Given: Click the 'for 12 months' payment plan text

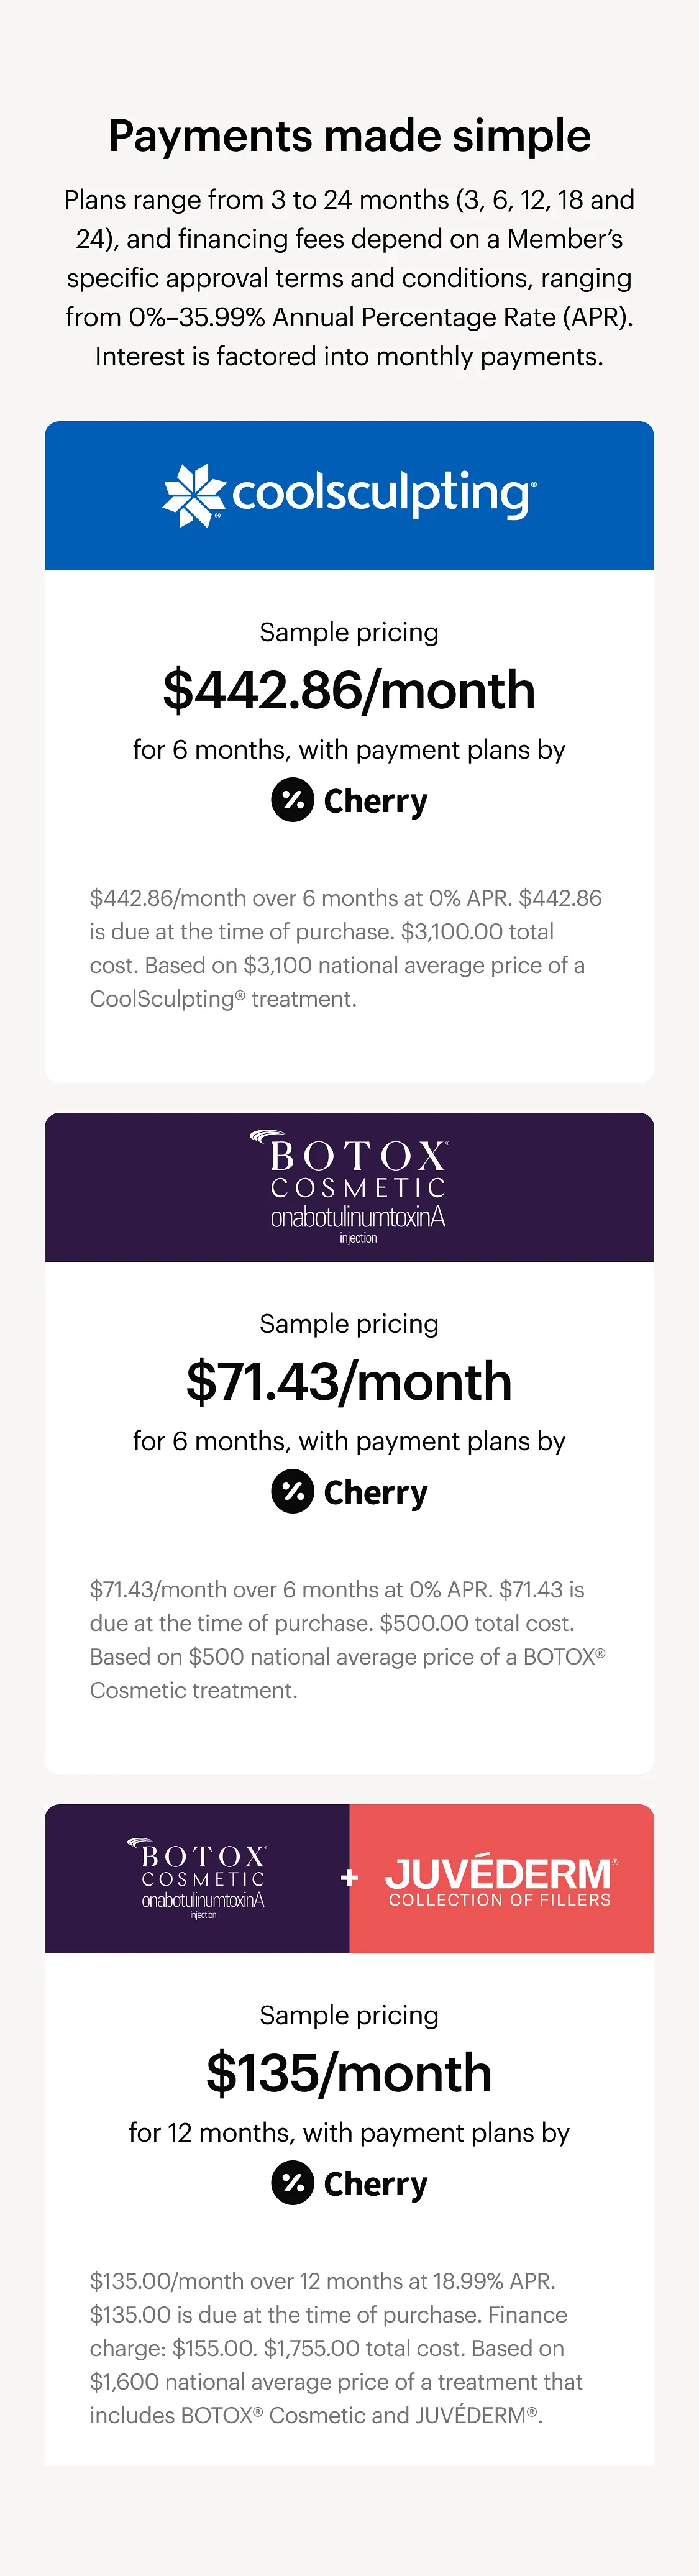Looking at the screenshot, I should click(x=349, y=2132).
